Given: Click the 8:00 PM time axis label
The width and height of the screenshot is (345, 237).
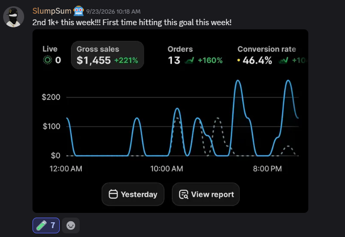Looking at the screenshot, I should (x=267, y=169).
